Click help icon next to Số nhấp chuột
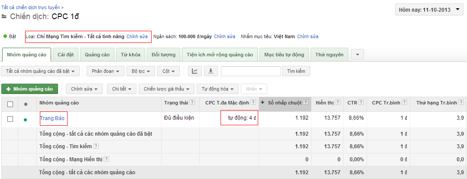 306,102
